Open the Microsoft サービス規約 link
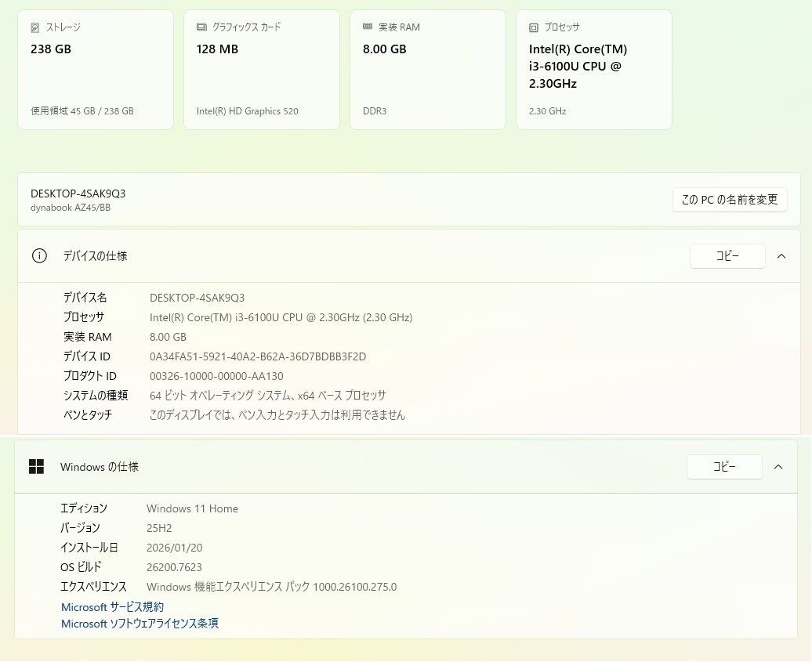Viewport: 812px width, 662px height. point(112,607)
